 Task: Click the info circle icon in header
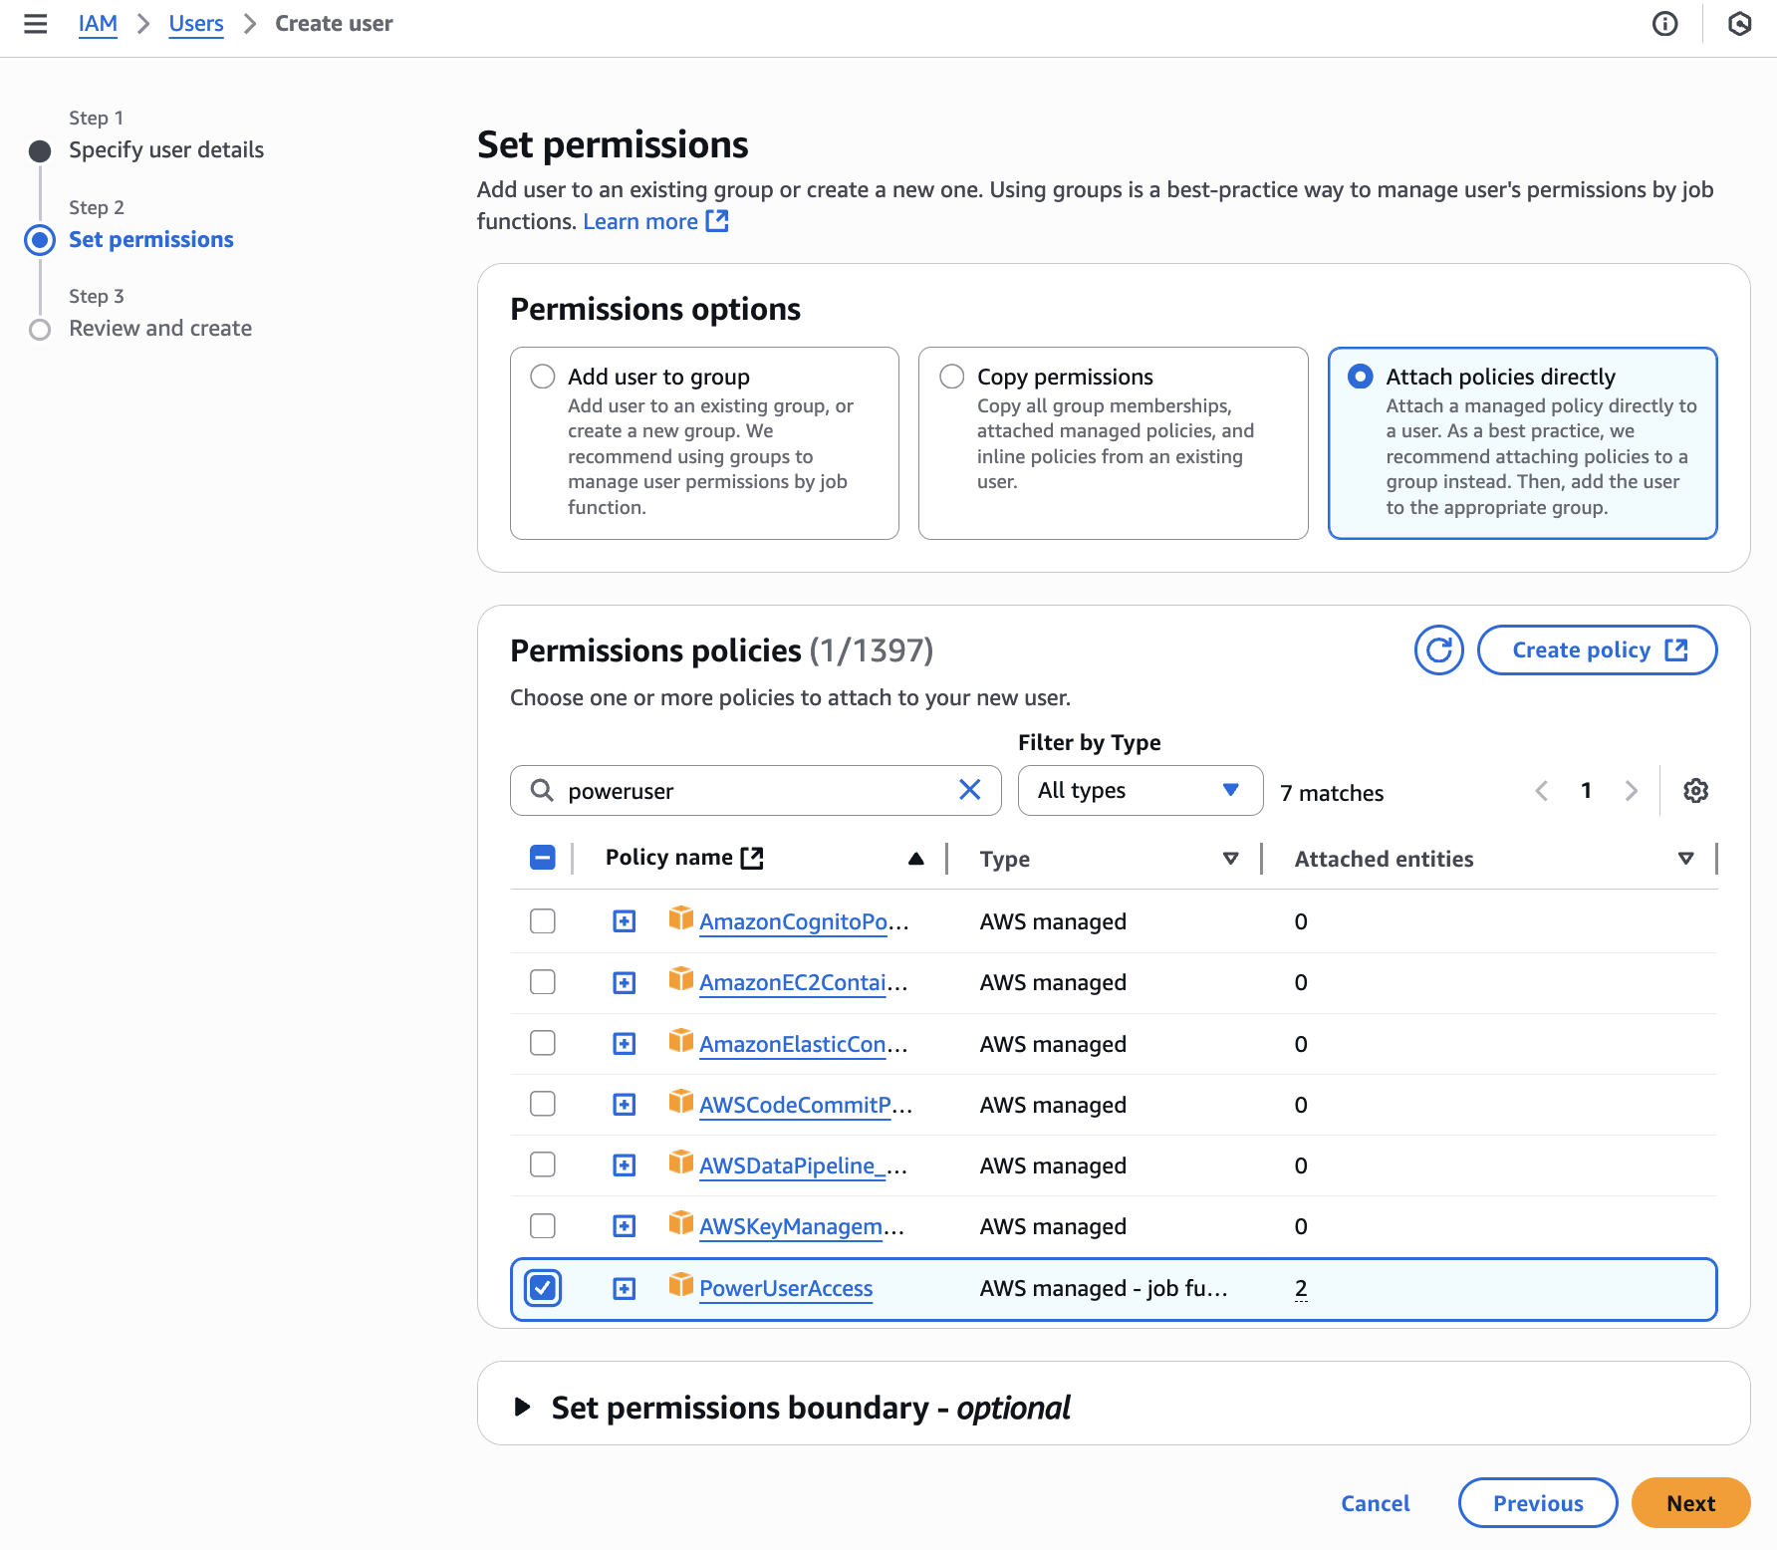(x=1664, y=24)
